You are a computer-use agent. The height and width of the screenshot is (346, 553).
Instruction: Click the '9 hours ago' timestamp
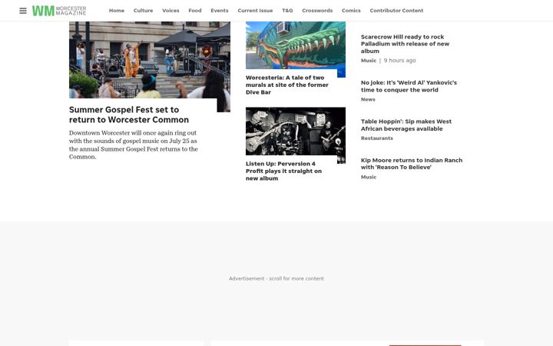pos(399,61)
